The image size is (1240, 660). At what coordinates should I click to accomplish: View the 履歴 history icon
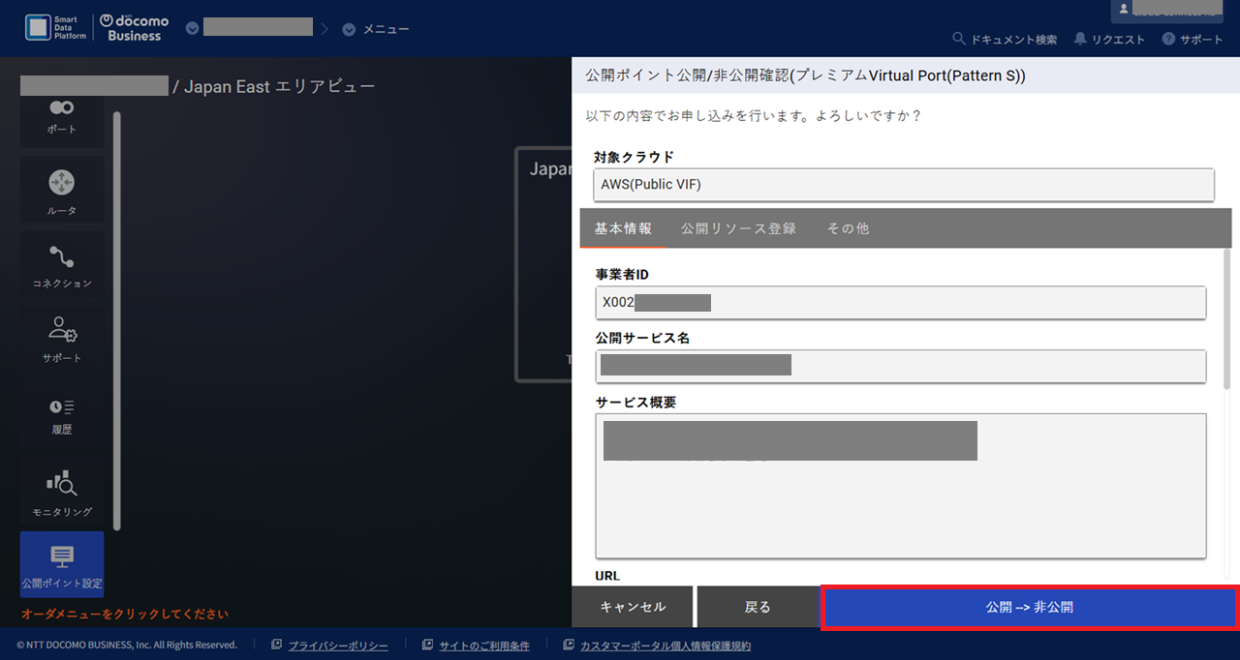tap(61, 414)
